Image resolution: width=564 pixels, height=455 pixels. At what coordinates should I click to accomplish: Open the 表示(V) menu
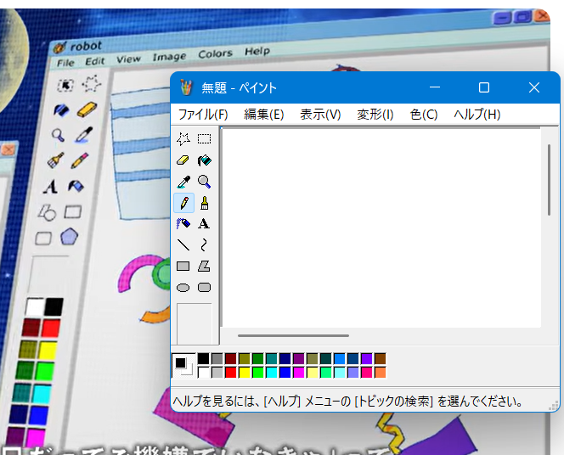(x=320, y=115)
